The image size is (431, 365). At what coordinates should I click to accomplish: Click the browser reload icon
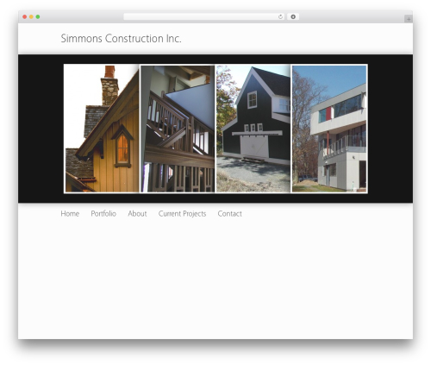280,17
